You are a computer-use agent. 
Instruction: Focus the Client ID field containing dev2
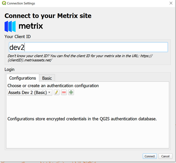[x=88, y=47]
